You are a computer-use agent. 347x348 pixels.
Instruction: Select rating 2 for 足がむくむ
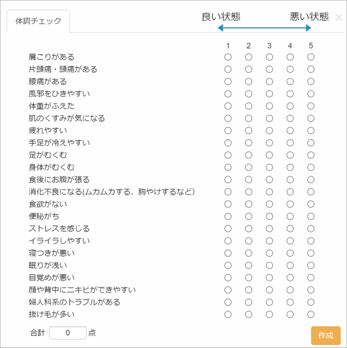coord(249,155)
